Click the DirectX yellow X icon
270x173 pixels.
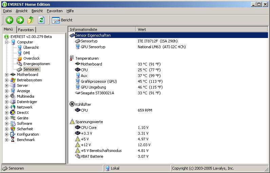pos(13,113)
